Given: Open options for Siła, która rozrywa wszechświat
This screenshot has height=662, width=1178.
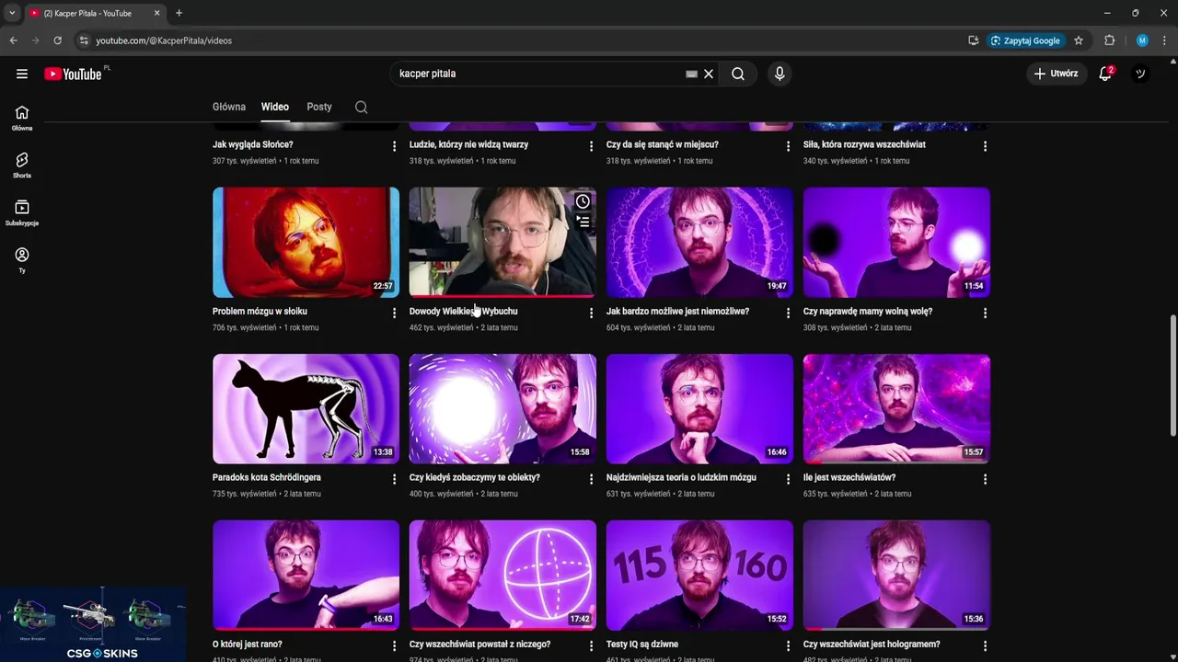Looking at the screenshot, I should pyautogui.click(x=985, y=147).
